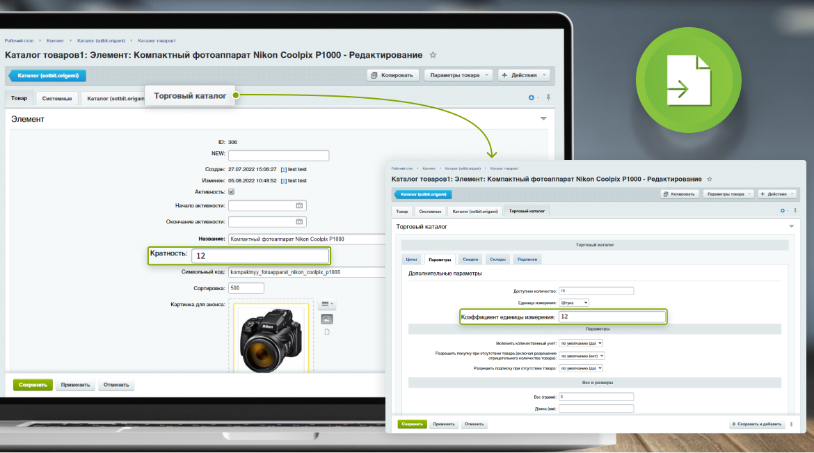The height and width of the screenshot is (453, 814).
Task: Open the calendar for Начало активности
Action: click(x=300, y=206)
